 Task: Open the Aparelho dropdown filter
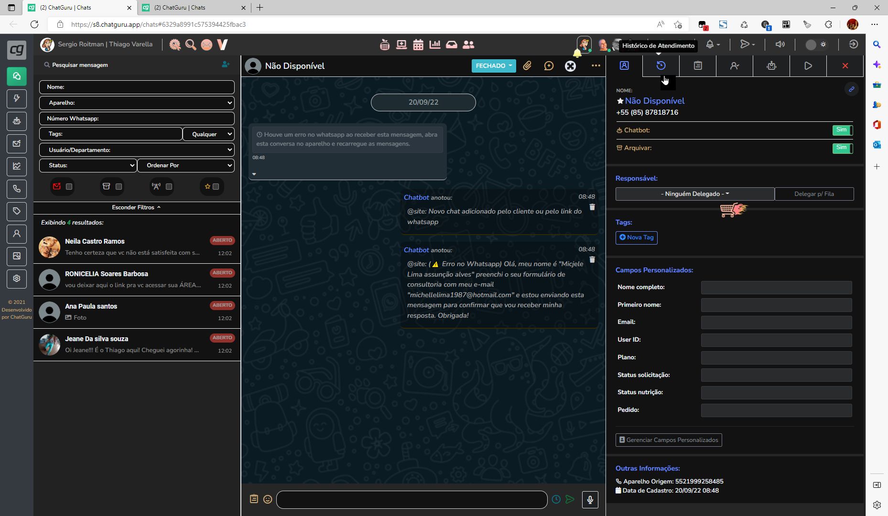click(137, 103)
